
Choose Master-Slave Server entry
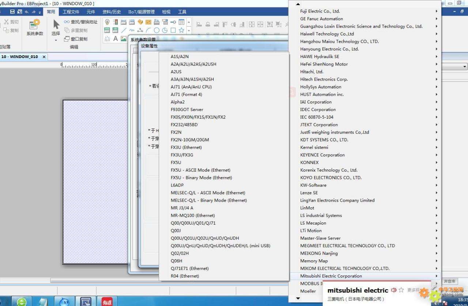pyautogui.click(x=365, y=238)
